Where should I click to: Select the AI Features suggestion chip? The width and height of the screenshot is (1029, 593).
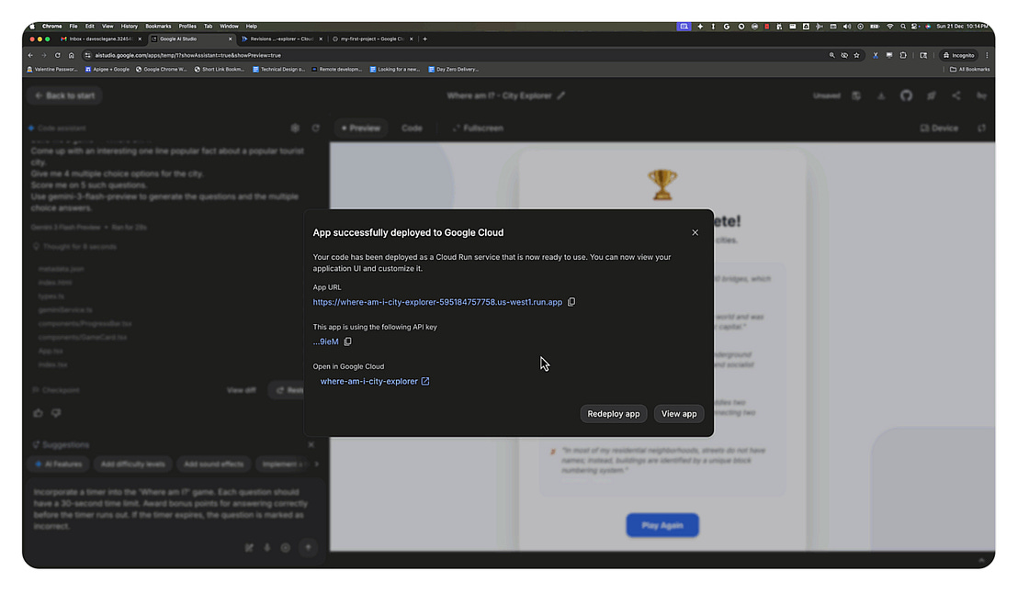pos(59,464)
